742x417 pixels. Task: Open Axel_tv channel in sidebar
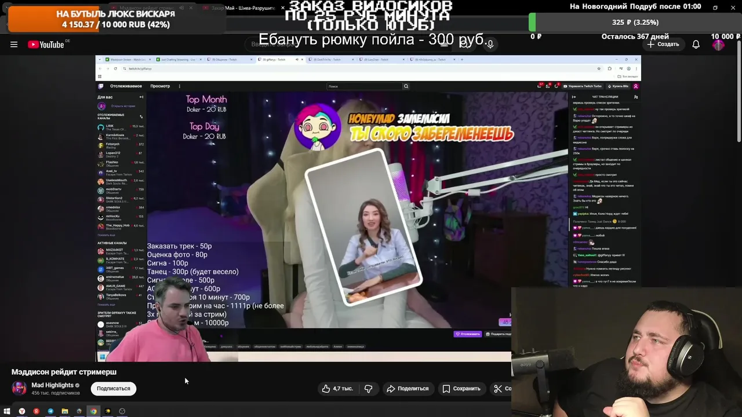121,173
